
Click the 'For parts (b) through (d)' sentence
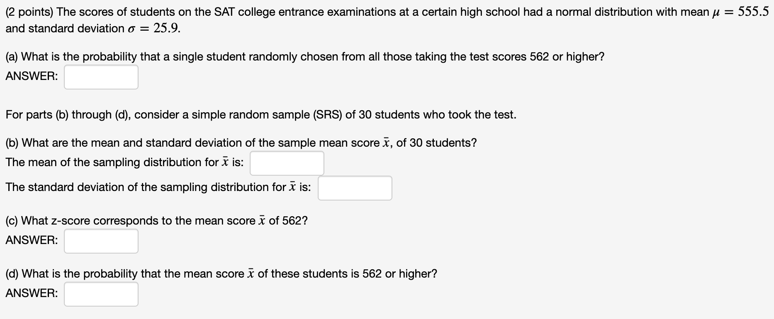click(261, 115)
